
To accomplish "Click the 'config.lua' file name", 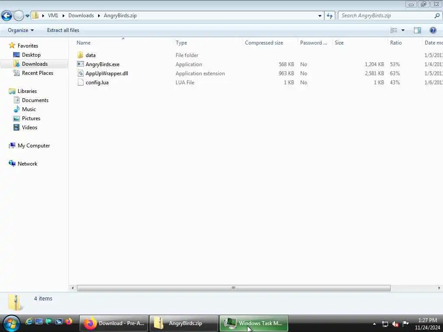I will click(97, 83).
